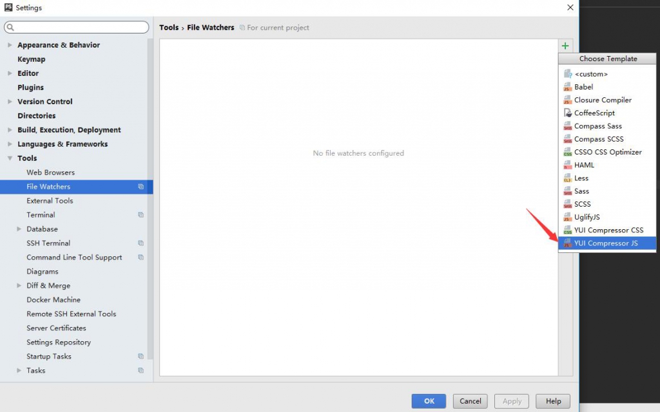660x412 pixels.
Task: Choose the CSSO CSS Optimizer template
Action: pyautogui.click(x=607, y=152)
